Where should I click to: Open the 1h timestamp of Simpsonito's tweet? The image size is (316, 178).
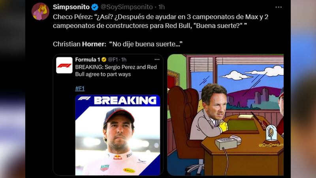[x=162, y=7]
